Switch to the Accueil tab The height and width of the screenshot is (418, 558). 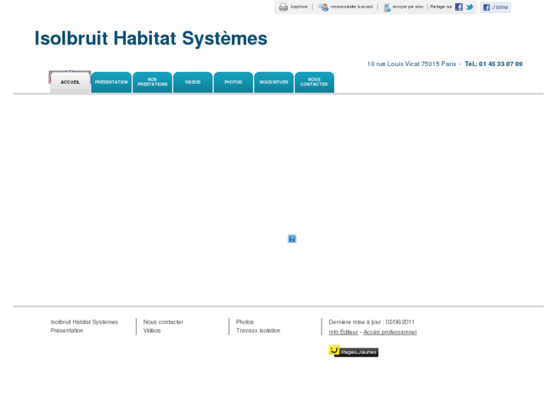click(x=70, y=82)
